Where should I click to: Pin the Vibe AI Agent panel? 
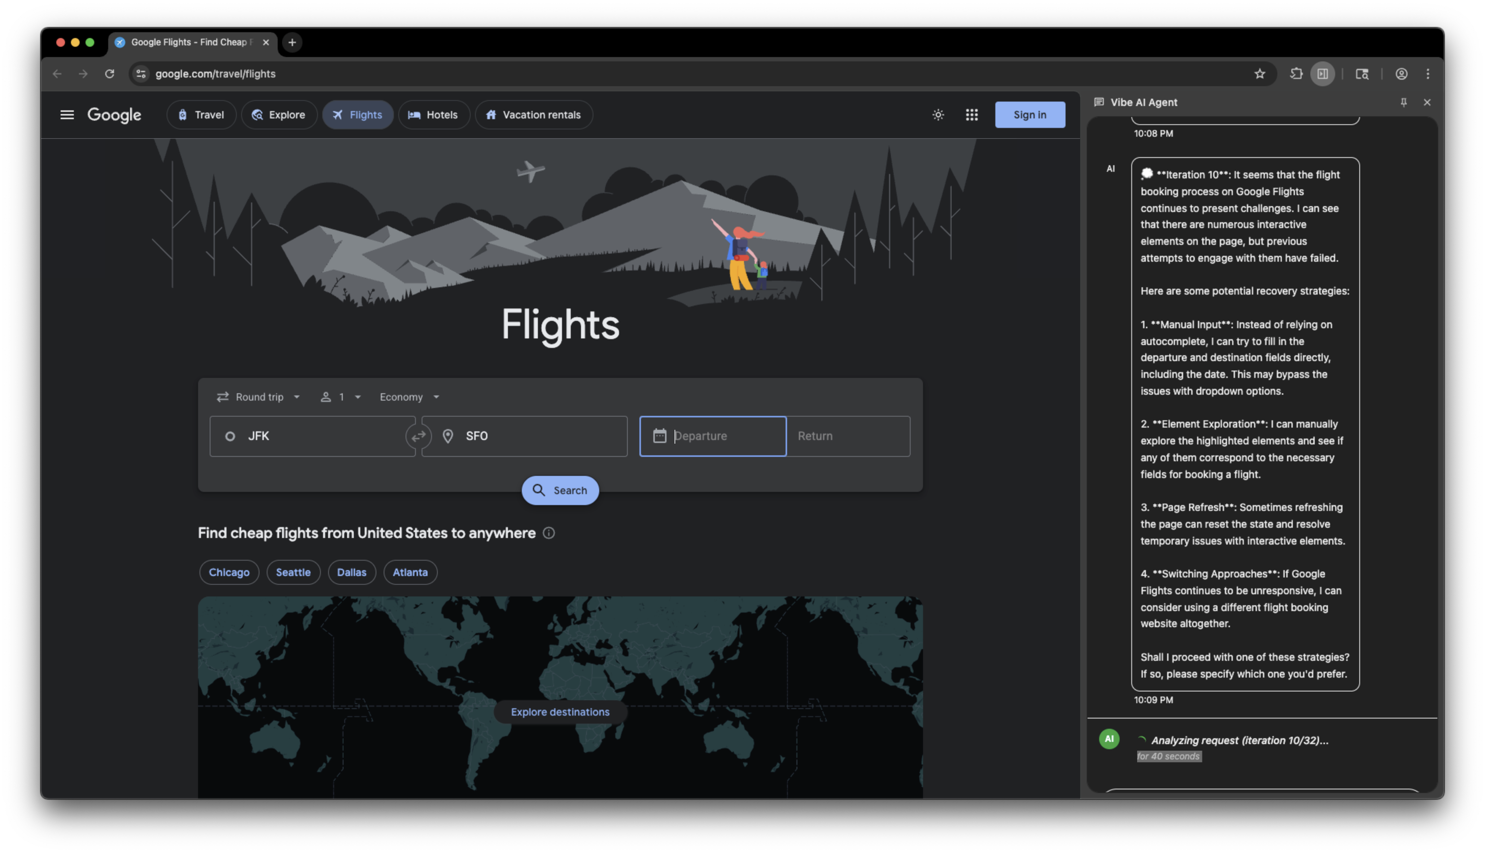tap(1403, 102)
